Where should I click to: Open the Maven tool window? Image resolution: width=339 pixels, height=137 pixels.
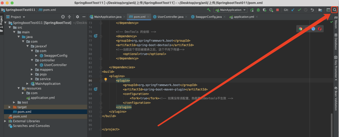pos(336,22)
